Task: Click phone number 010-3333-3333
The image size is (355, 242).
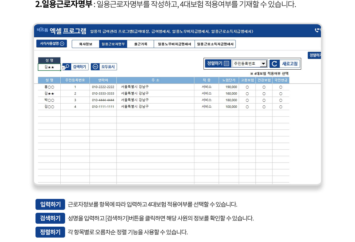Action: [x=103, y=94]
